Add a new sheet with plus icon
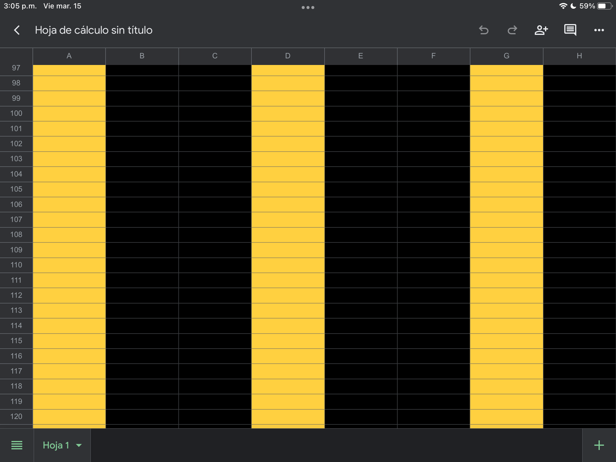 (x=599, y=445)
